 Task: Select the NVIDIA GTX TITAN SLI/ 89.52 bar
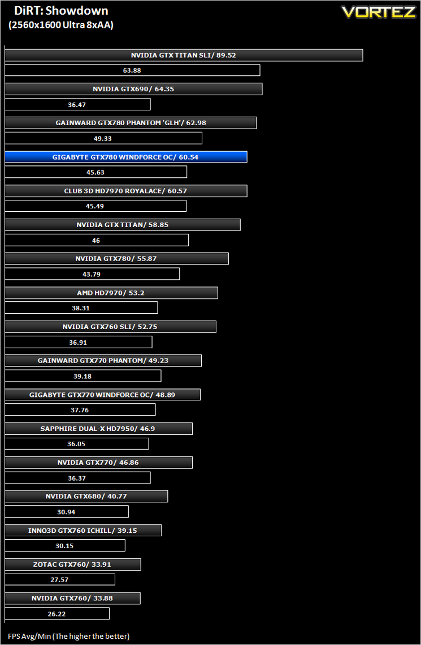pyautogui.click(x=184, y=55)
